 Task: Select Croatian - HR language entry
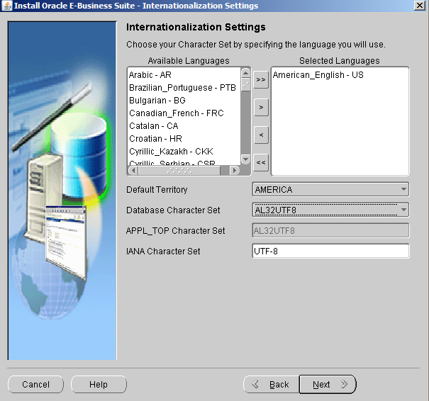coord(153,139)
